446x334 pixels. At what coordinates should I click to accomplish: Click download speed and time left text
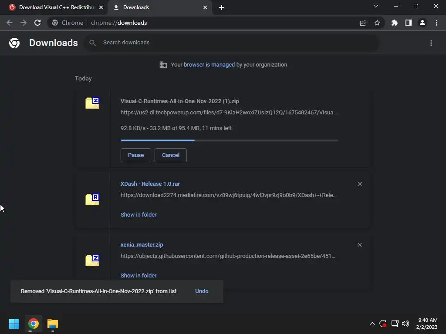[x=176, y=128]
